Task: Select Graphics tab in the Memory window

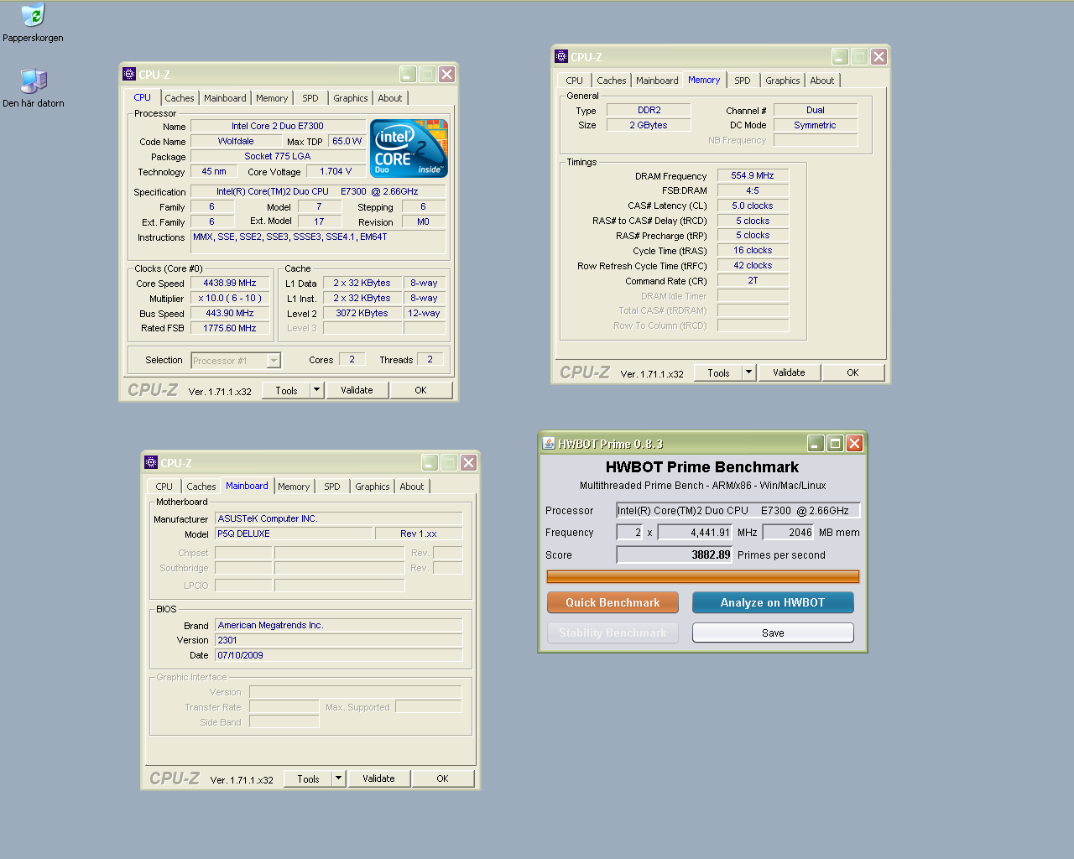Action: coord(783,81)
